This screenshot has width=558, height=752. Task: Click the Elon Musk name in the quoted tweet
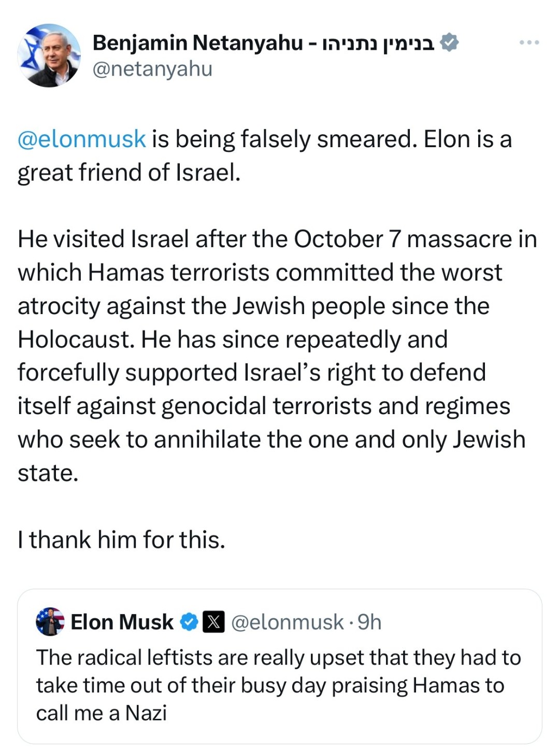point(122,622)
